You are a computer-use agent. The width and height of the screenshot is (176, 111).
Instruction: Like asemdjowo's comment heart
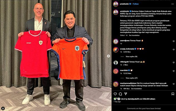coord(174,41)
